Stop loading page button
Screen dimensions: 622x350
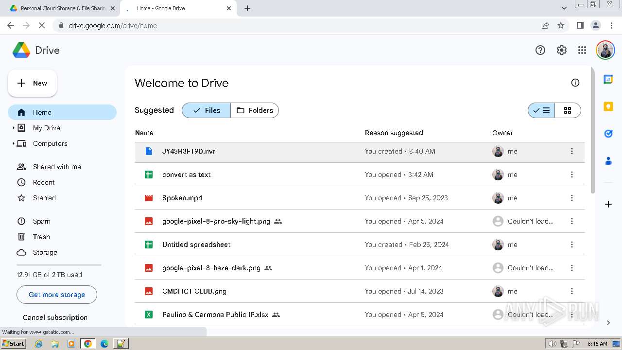click(42, 25)
